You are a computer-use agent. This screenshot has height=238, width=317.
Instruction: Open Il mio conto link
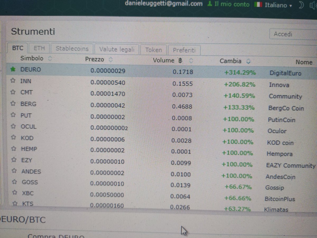point(232,4)
